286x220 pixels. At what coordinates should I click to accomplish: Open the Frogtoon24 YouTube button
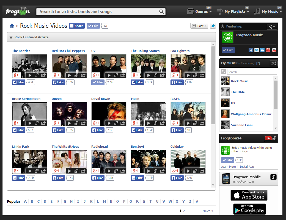268,138
